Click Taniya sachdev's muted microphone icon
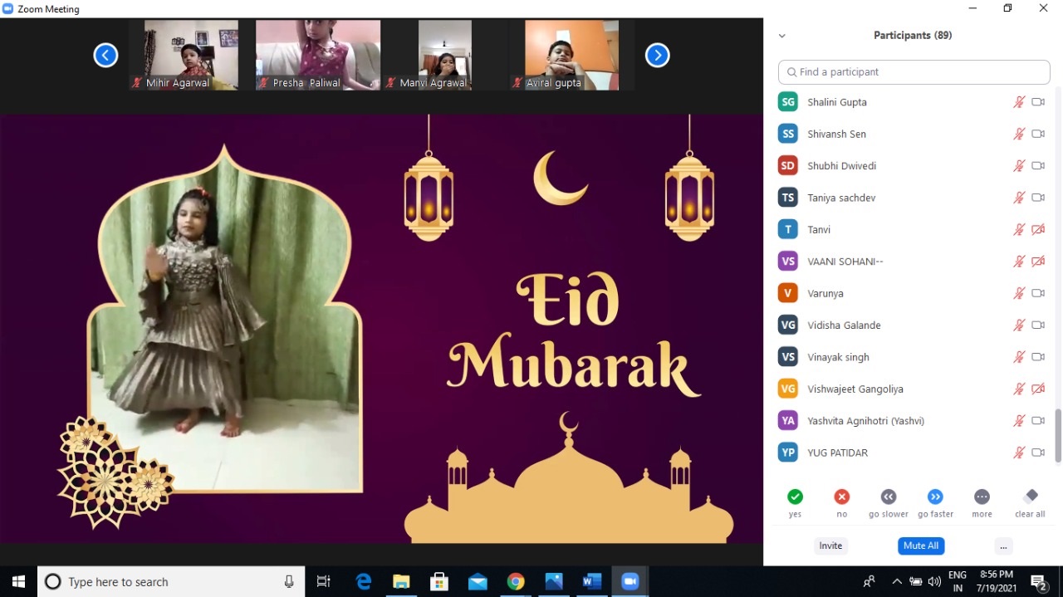The width and height of the screenshot is (1063, 597). [x=1019, y=198]
